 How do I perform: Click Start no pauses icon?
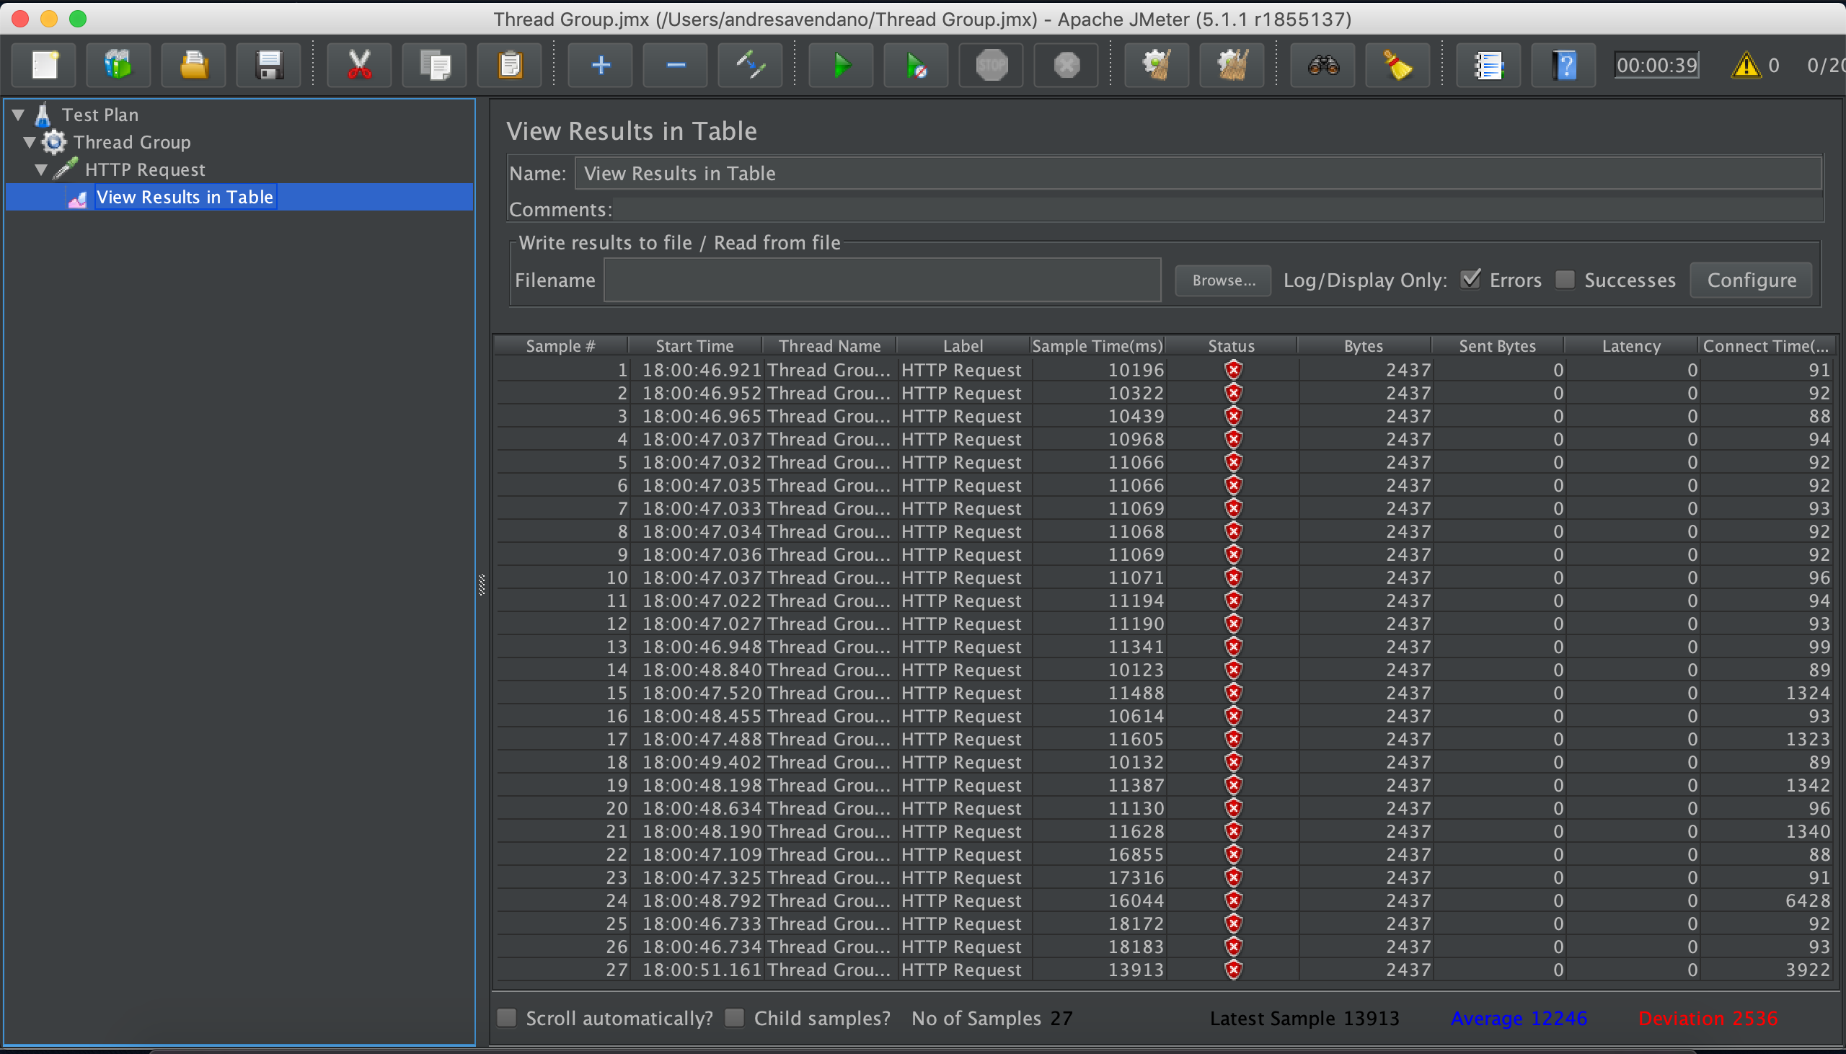tap(917, 65)
